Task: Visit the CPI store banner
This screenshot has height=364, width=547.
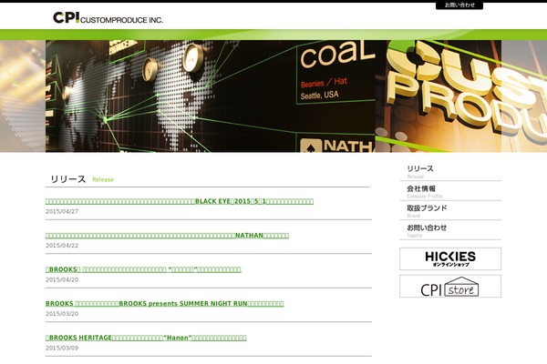Action: (x=450, y=287)
